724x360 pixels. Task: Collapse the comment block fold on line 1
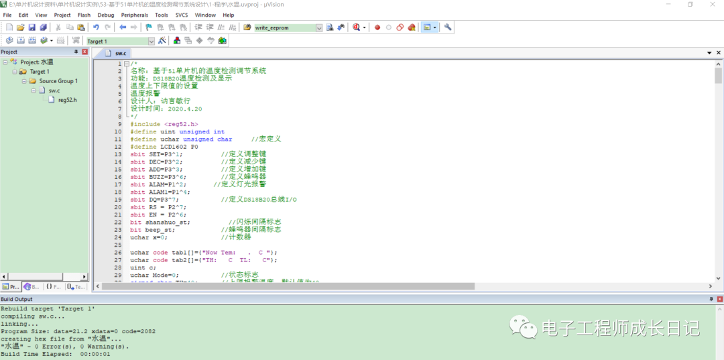[x=125, y=64]
